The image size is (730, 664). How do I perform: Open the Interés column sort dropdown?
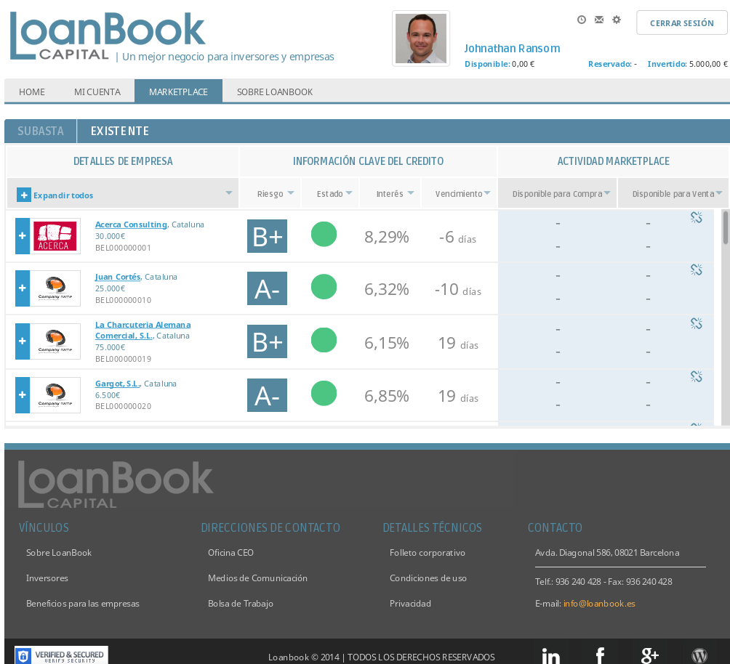[411, 193]
